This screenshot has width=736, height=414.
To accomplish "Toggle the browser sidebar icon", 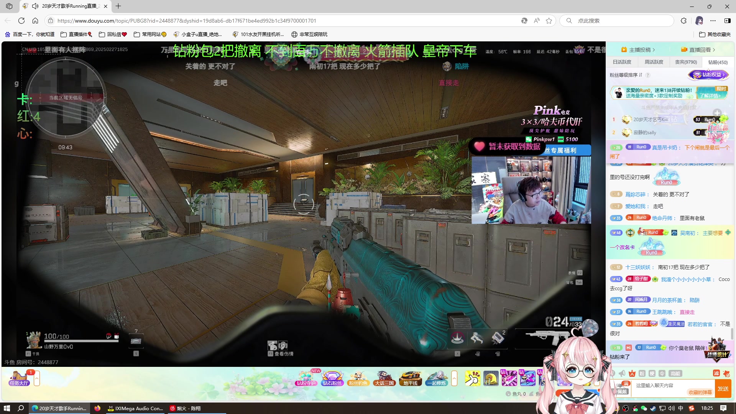I will pos(728,21).
